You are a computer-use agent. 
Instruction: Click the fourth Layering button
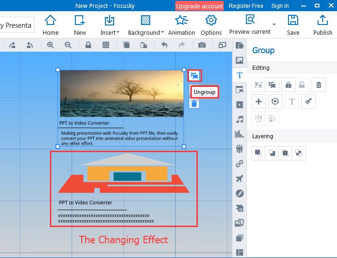(299, 153)
